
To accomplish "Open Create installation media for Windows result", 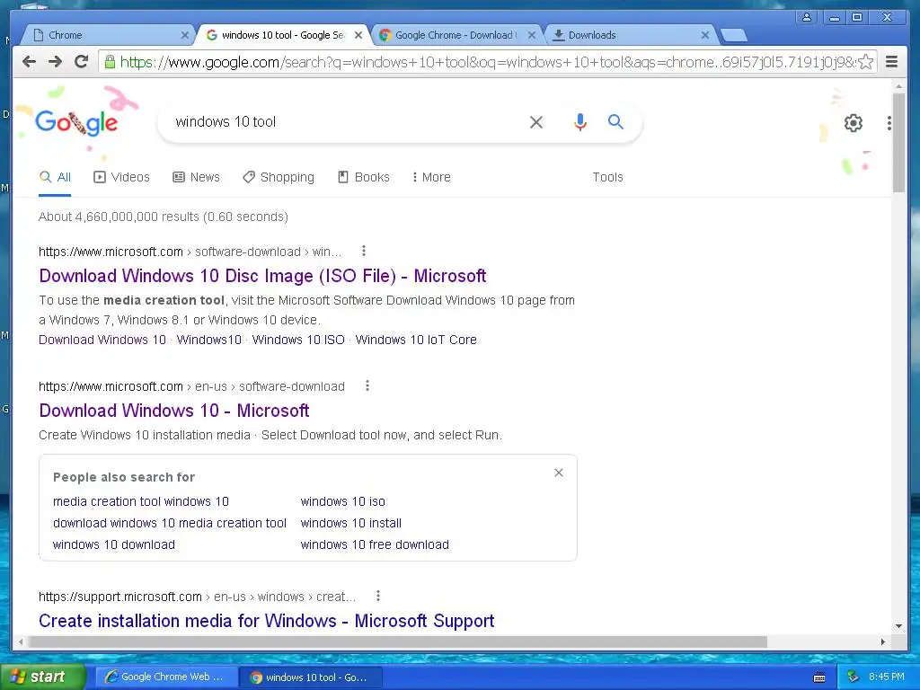I will point(266,621).
